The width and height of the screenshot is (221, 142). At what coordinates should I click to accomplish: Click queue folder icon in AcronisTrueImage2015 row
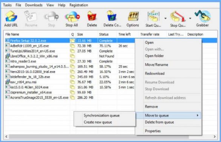(x=73, y=97)
